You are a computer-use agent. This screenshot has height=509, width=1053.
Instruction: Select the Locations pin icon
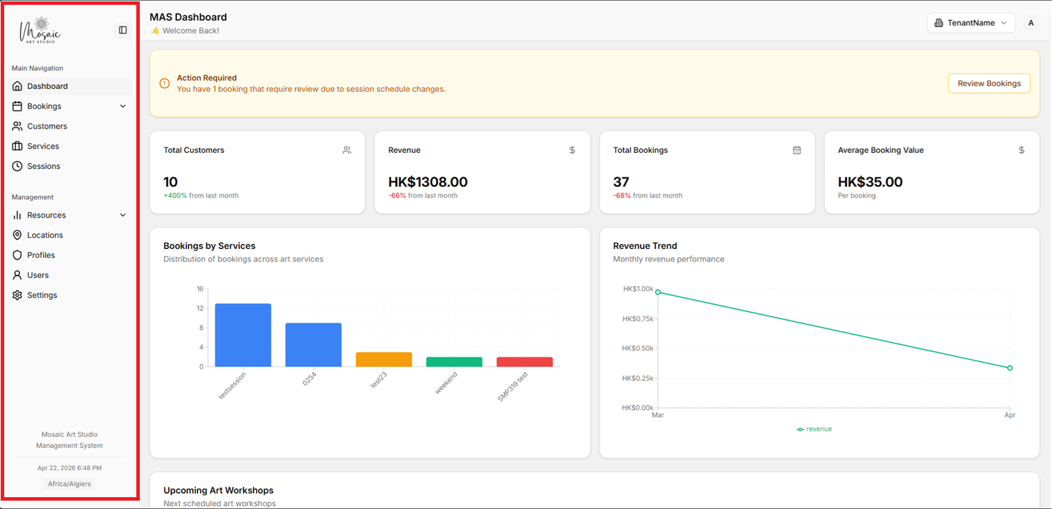[17, 235]
